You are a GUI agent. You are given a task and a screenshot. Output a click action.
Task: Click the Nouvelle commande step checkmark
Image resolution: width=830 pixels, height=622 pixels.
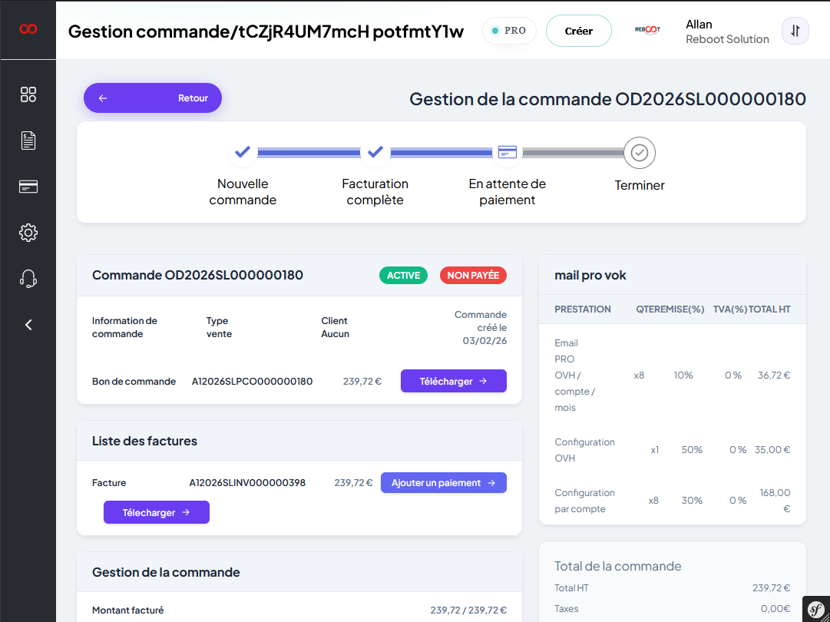tap(243, 152)
